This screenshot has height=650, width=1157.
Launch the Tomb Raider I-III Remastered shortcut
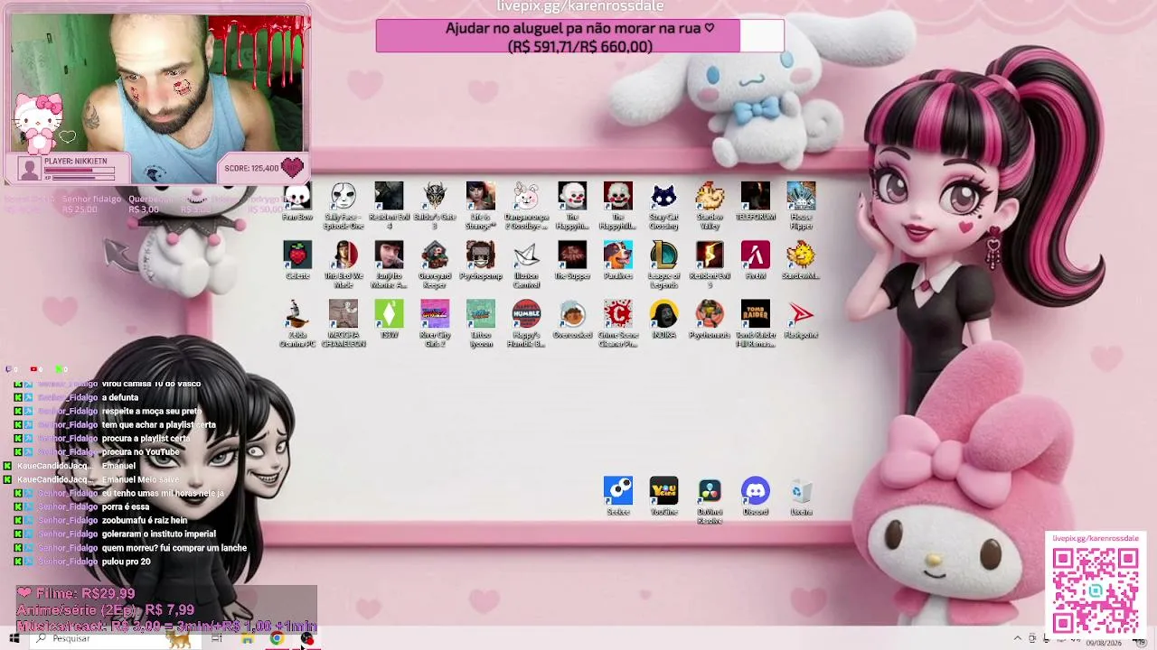[756, 324]
